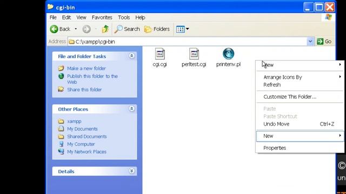Select the printenv.pl file icon
This screenshot has width=346, height=194.
pyautogui.click(x=228, y=54)
